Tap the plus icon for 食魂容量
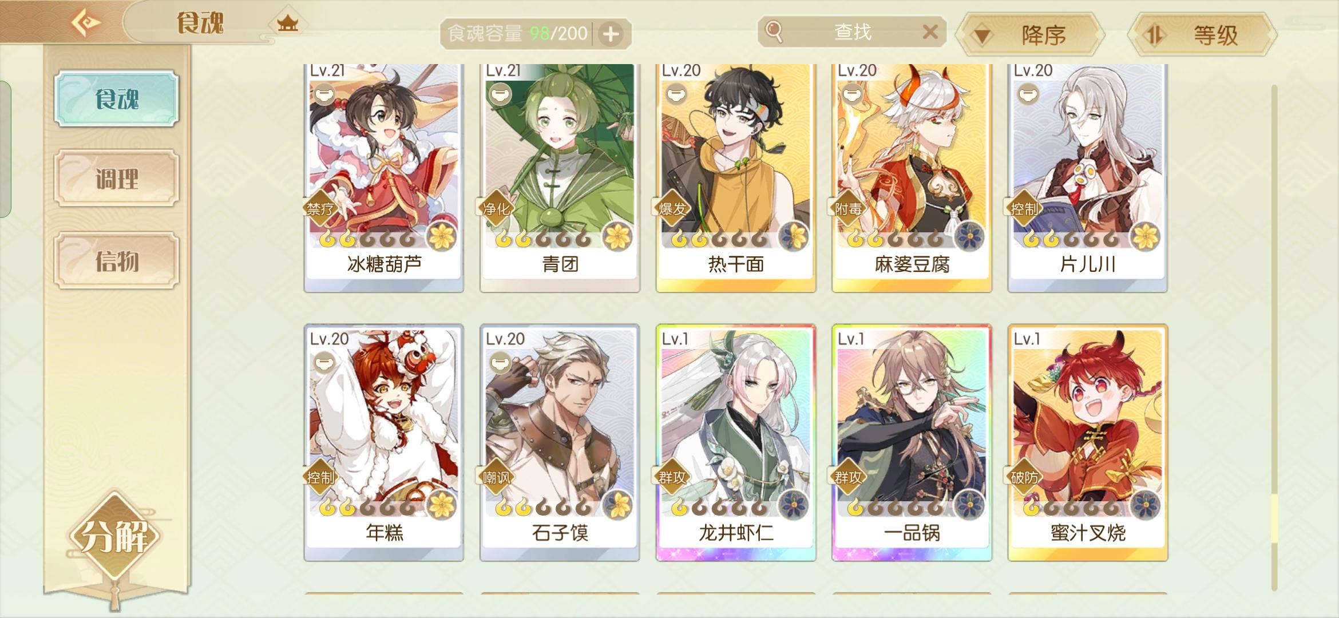 click(611, 34)
